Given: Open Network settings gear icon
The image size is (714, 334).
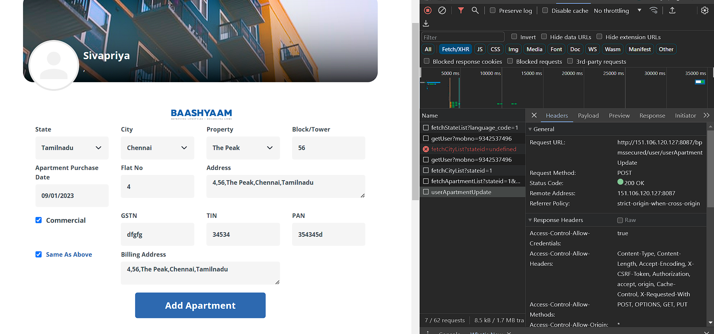Looking at the screenshot, I should pyautogui.click(x=705, y=11).
